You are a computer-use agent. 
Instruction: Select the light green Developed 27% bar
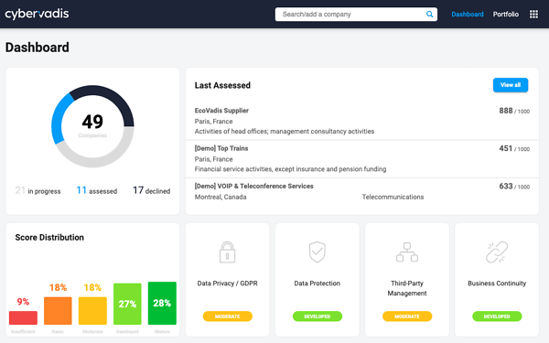pyautogui.click(x=127, y=304)
